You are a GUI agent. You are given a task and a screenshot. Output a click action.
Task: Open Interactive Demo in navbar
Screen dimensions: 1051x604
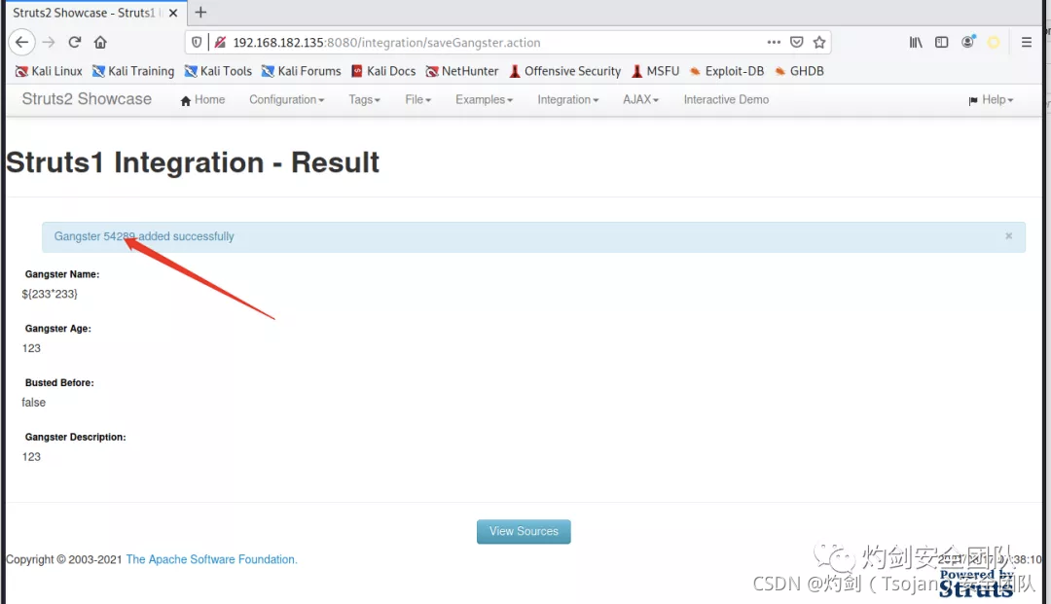(x=726, y=100)
